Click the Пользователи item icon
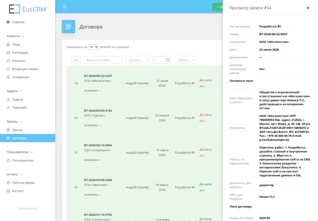 pyautogui.click(x=8, y=160)
